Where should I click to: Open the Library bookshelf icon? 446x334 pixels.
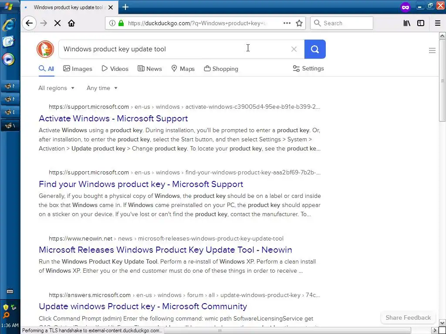click(407, 23)
